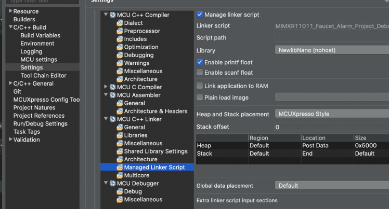Open Libraries icon under MCU C++ Linker
The width and height of the screenshot is (389, 209).
tap(120, 135)
